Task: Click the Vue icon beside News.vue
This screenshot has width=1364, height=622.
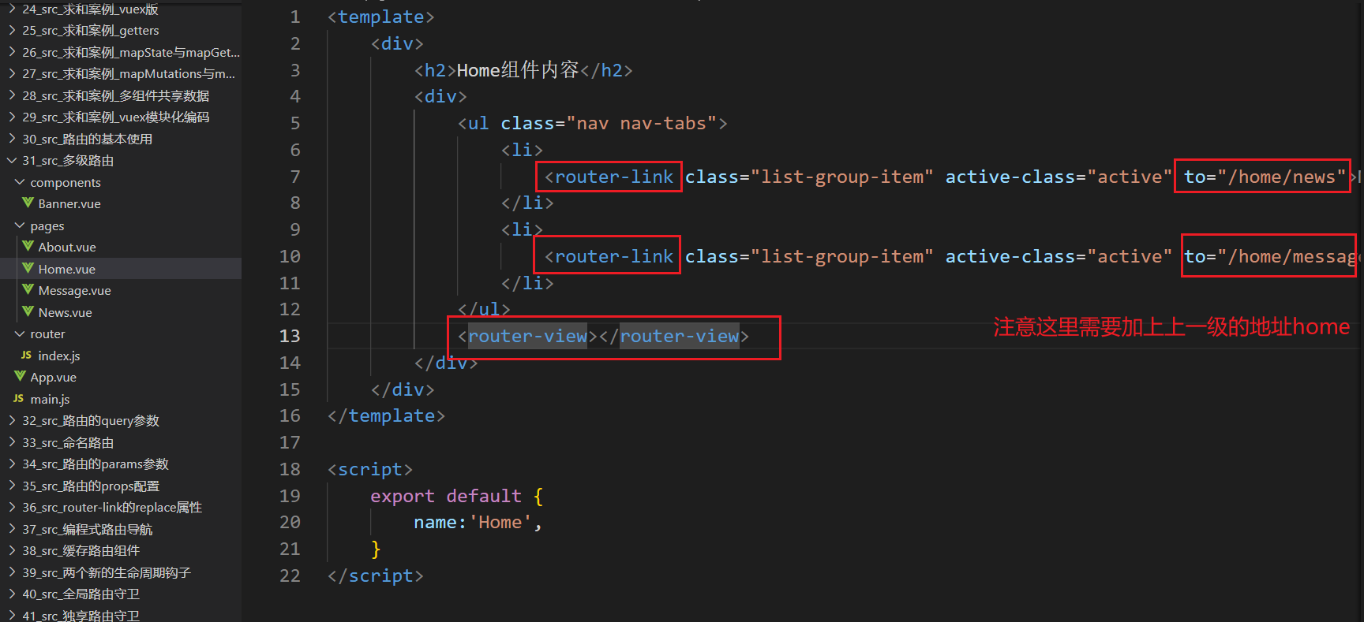Action: point(28,312)
